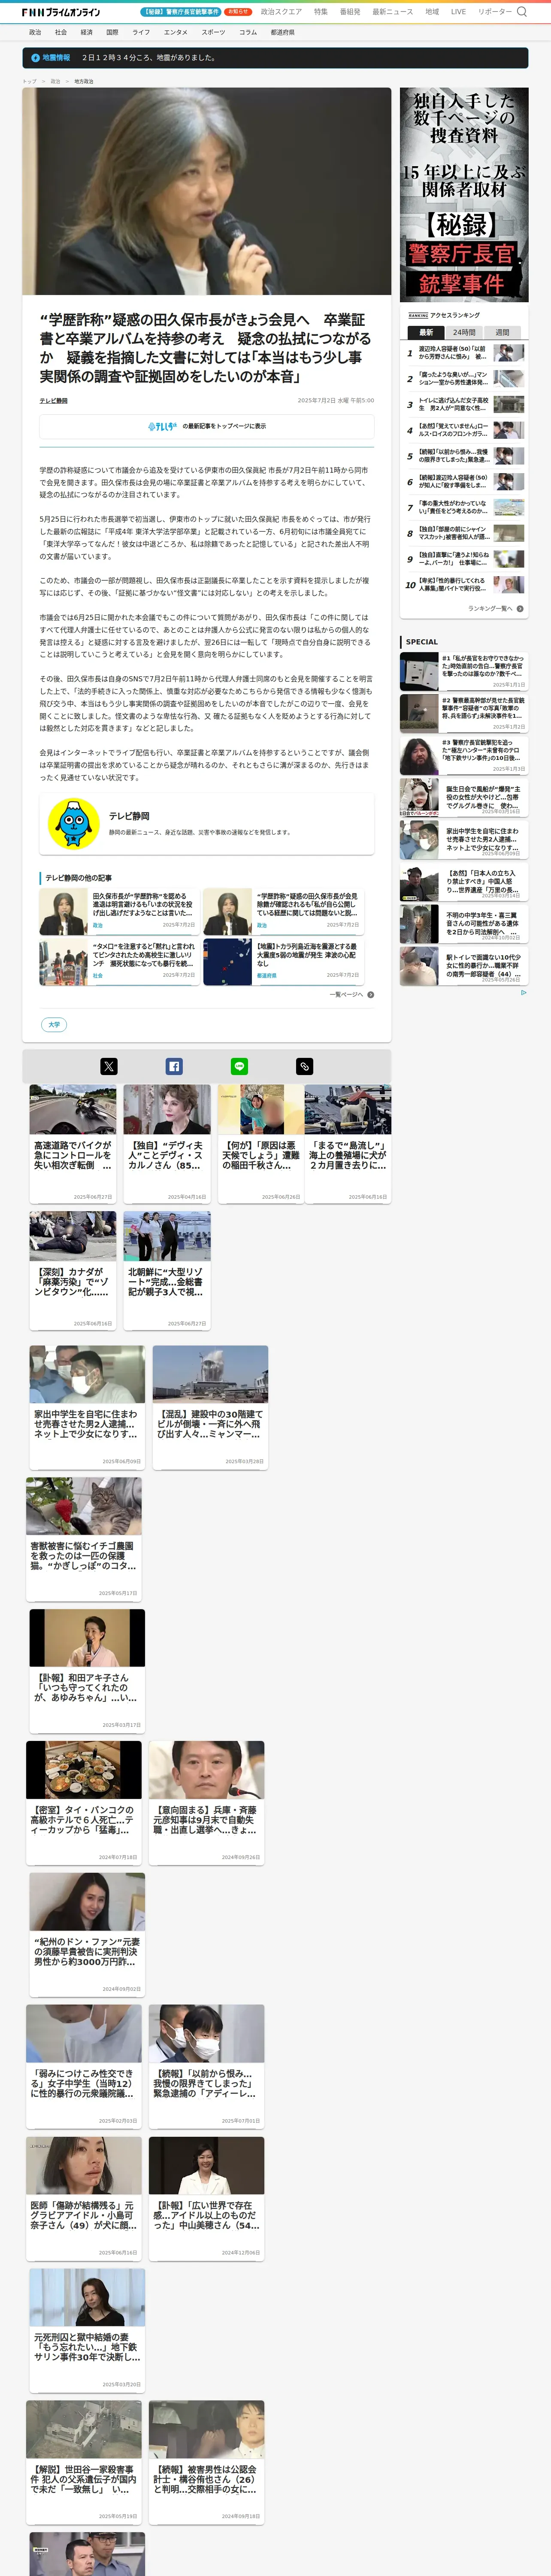Share article on X
The image size is (551, 2576).
click(109, 1066)
